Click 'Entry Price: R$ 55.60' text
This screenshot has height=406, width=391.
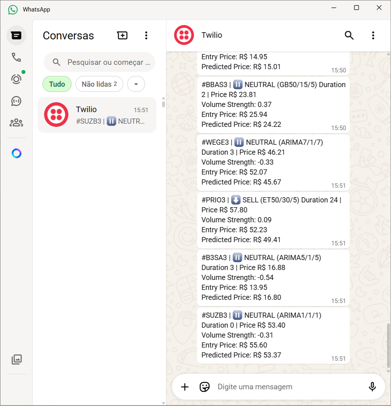coord(234,345)
